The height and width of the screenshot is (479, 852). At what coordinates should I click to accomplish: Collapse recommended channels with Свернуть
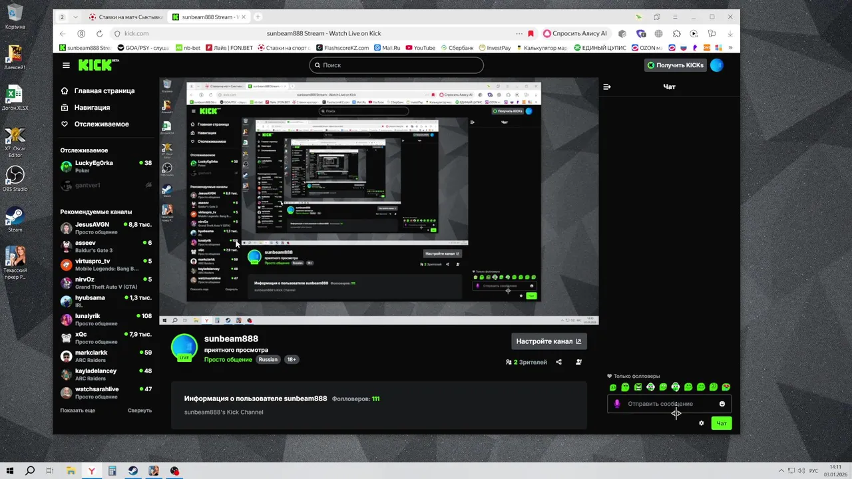pyautogui.click(x=140, y=410)
